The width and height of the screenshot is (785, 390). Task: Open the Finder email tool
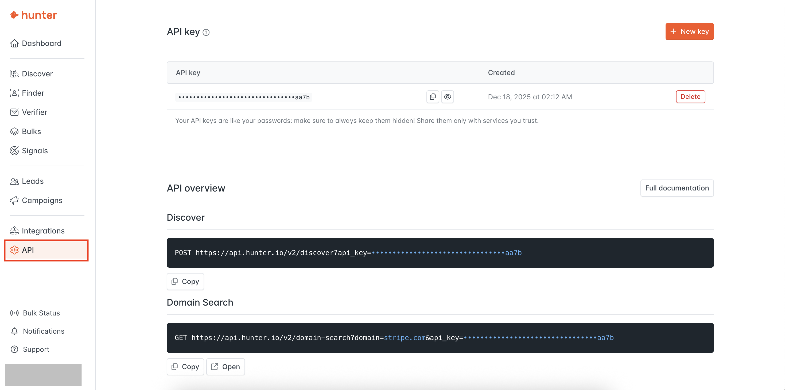33,93
